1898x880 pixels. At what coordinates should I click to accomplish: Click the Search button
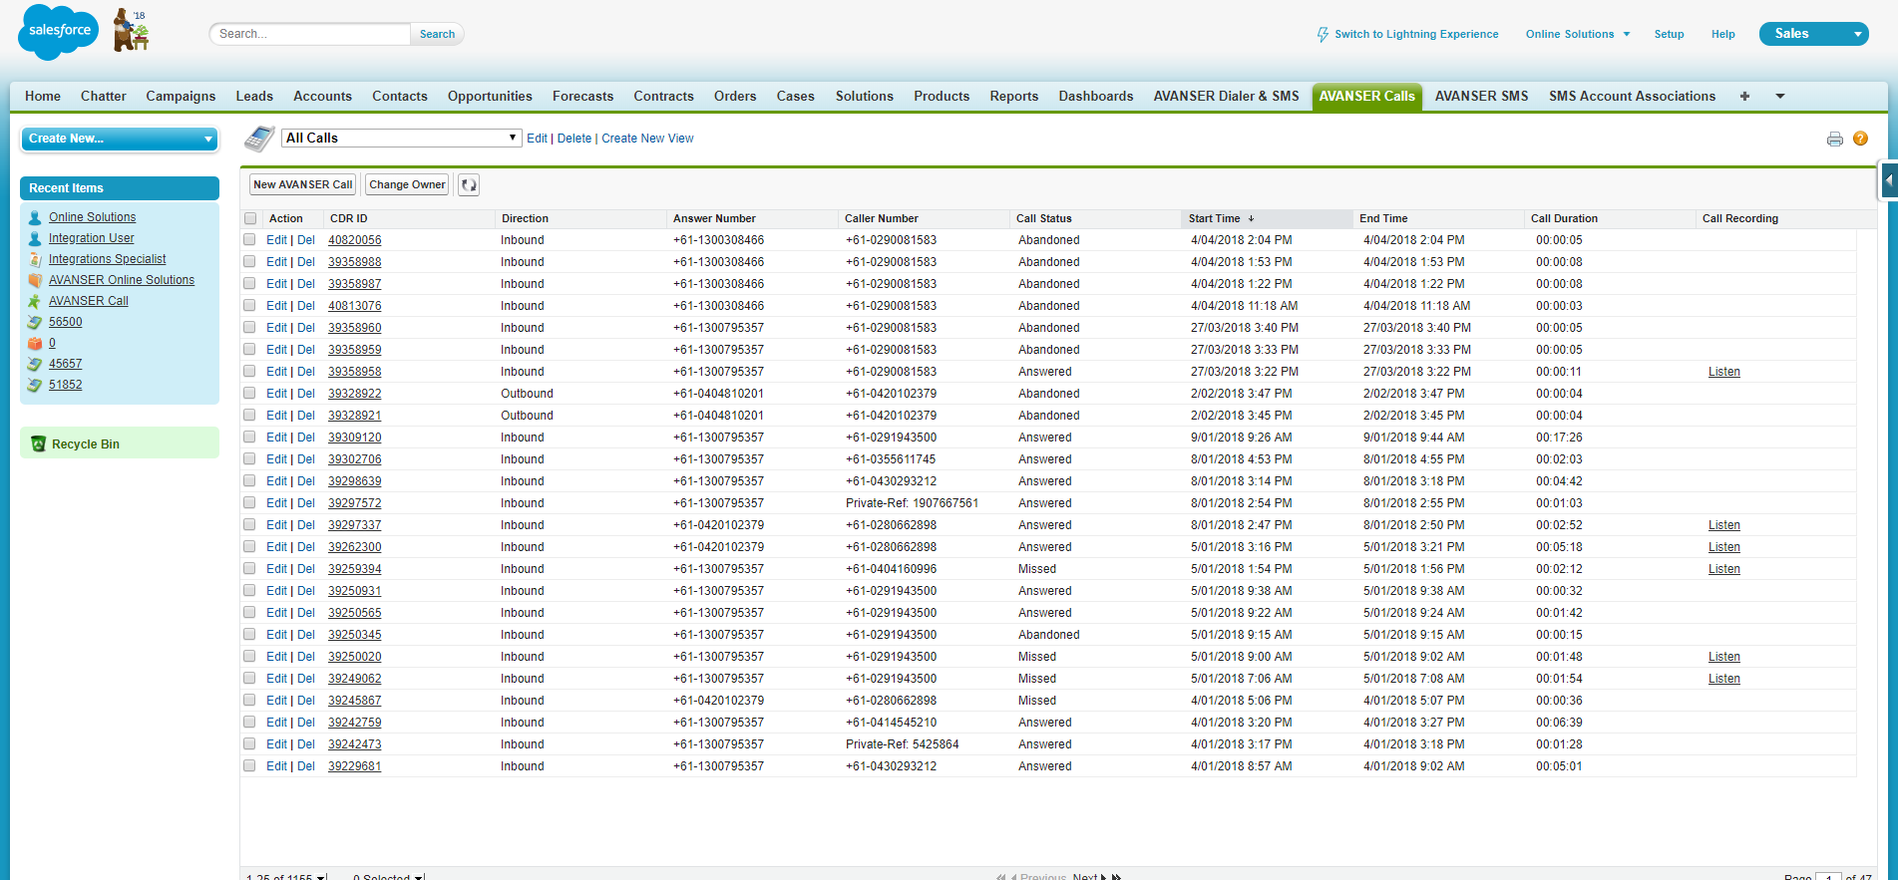point(437,34)
